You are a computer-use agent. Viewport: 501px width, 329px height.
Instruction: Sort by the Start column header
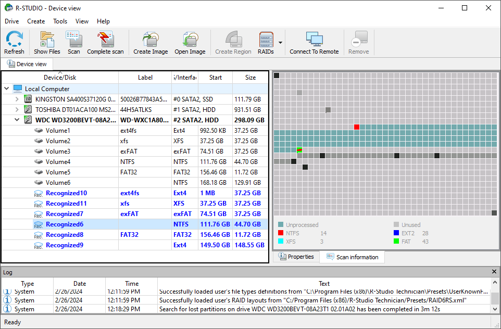click(216, 77)
